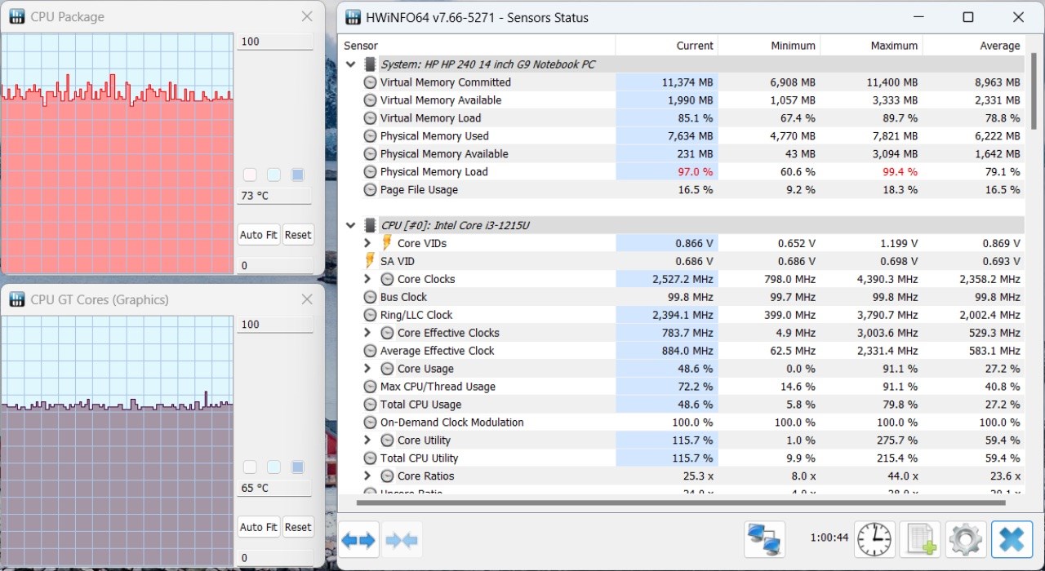
Task: Expand the Core Effective Clocks row
Action: pos(367,333)
